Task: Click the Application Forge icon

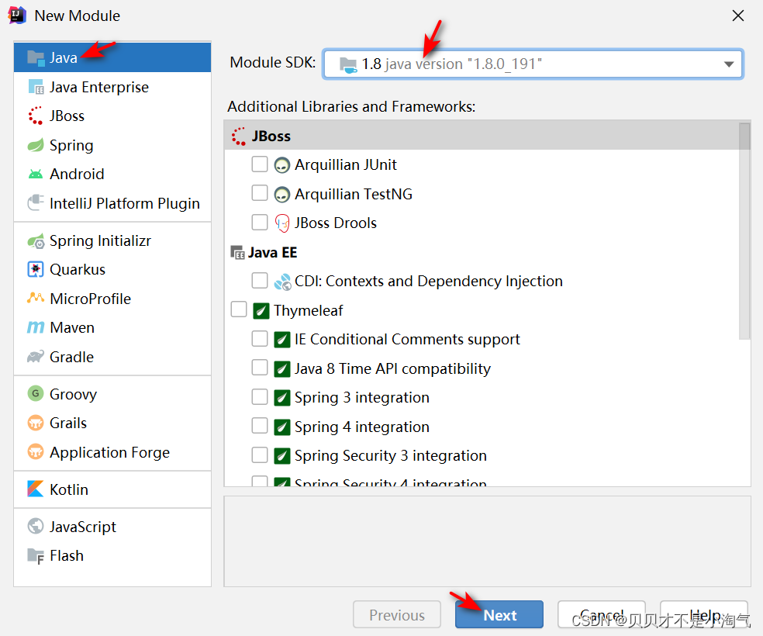Action: click(36, 452)
